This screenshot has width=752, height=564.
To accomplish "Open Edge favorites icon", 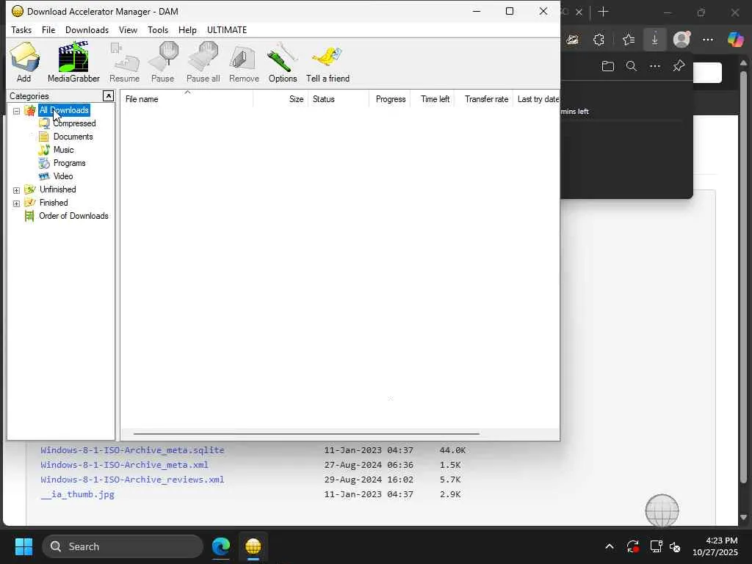I will 629,40.
